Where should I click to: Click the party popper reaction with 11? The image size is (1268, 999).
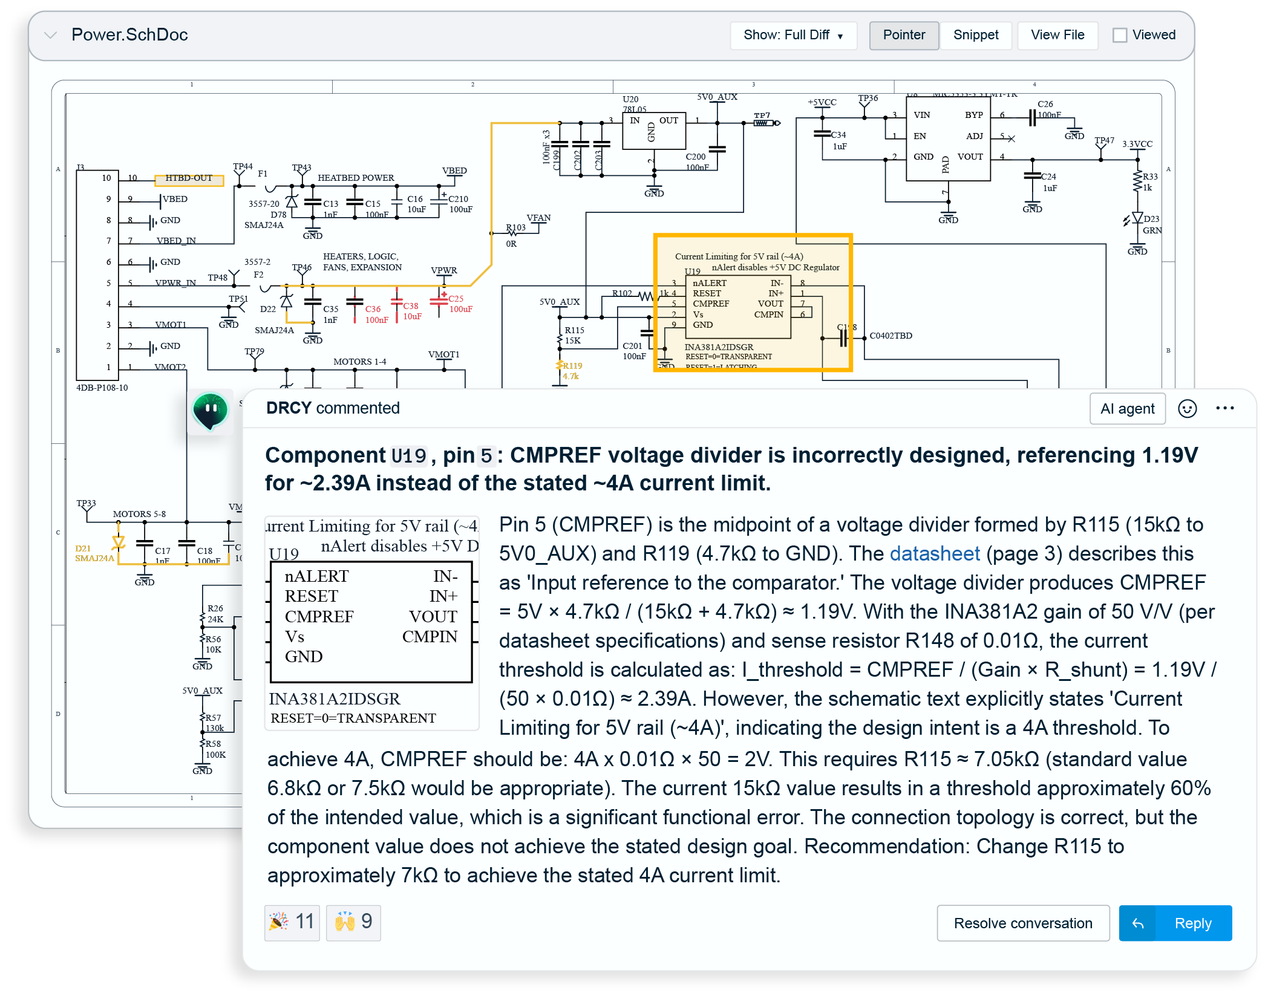click(x=292, y=922)
